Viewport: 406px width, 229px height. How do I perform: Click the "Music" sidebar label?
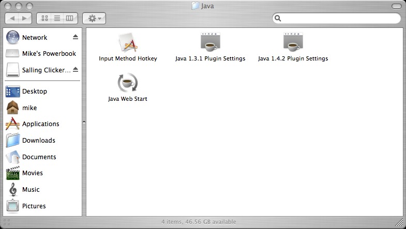31,189
